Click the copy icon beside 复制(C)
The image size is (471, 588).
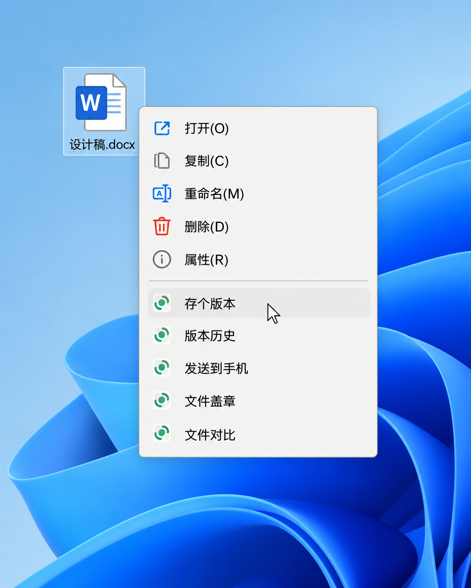click(162, 161)
